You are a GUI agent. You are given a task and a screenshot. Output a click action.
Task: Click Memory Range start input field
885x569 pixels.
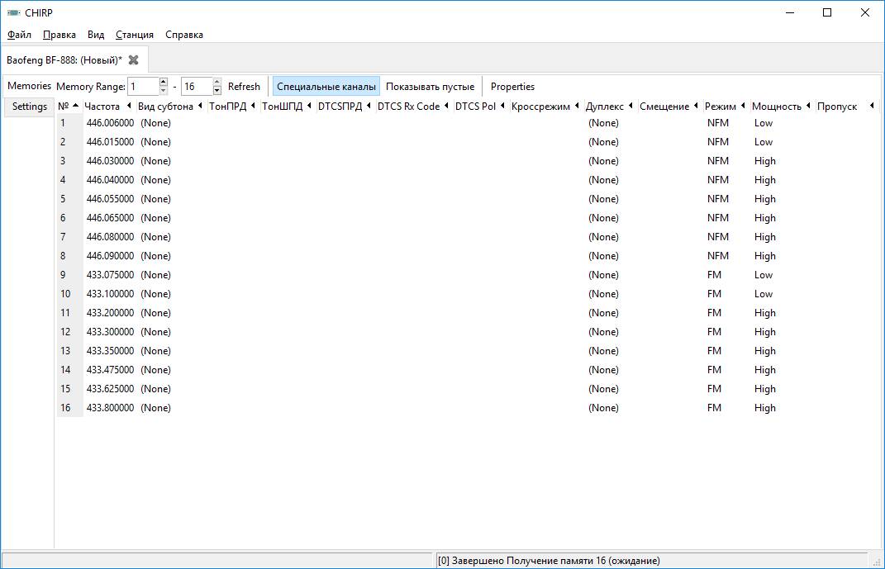143,86
